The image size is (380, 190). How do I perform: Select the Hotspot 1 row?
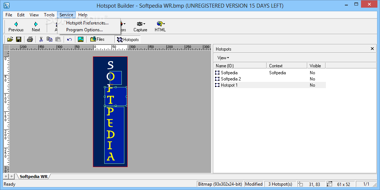coord(270,85)
